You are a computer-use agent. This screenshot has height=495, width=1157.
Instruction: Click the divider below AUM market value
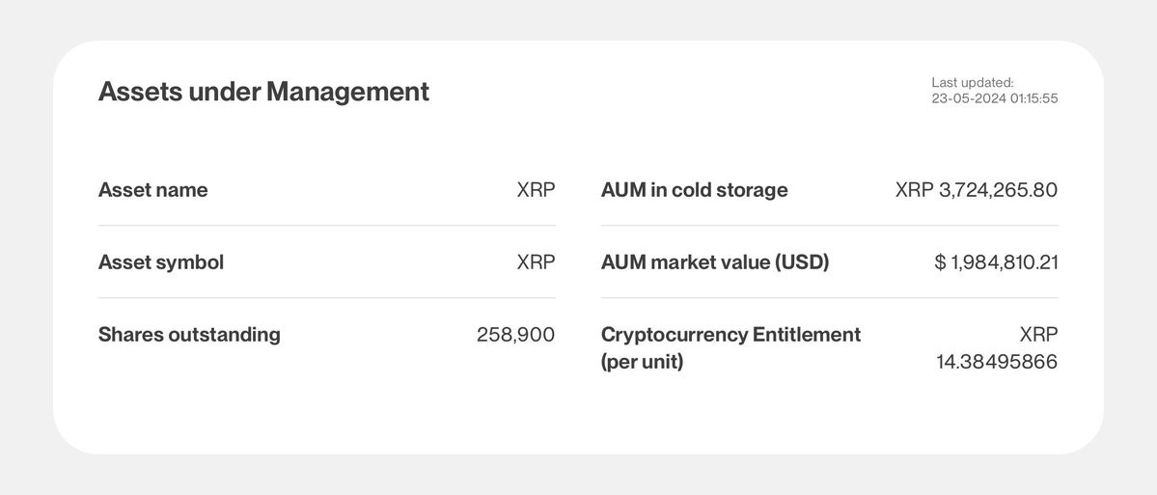click(x=829, y=298)
